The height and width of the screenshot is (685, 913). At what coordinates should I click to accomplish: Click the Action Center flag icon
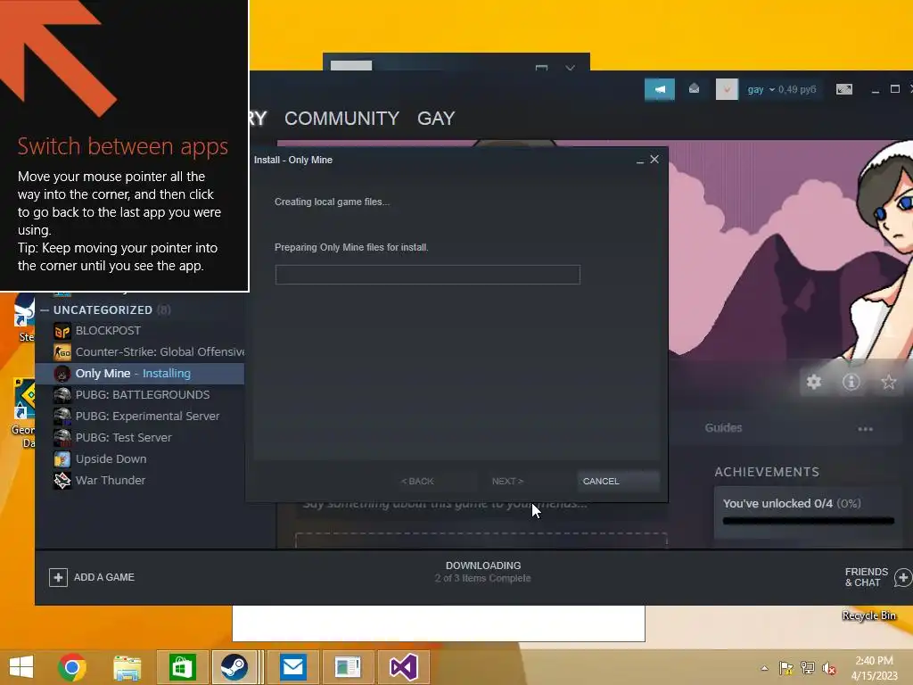(786, 668)
